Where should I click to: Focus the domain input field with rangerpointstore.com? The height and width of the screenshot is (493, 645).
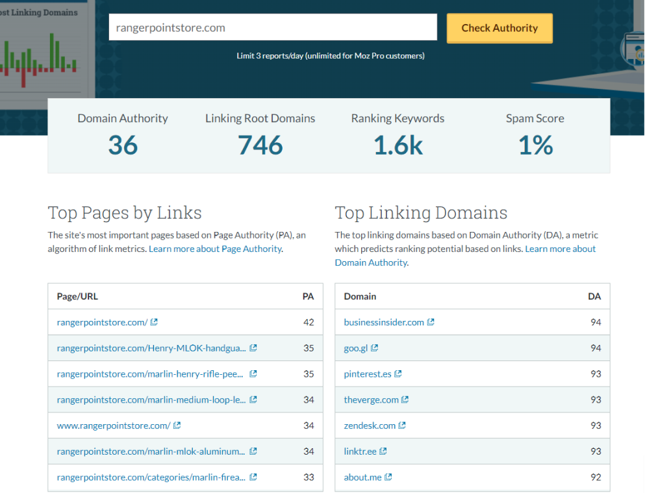click(273, 27)
